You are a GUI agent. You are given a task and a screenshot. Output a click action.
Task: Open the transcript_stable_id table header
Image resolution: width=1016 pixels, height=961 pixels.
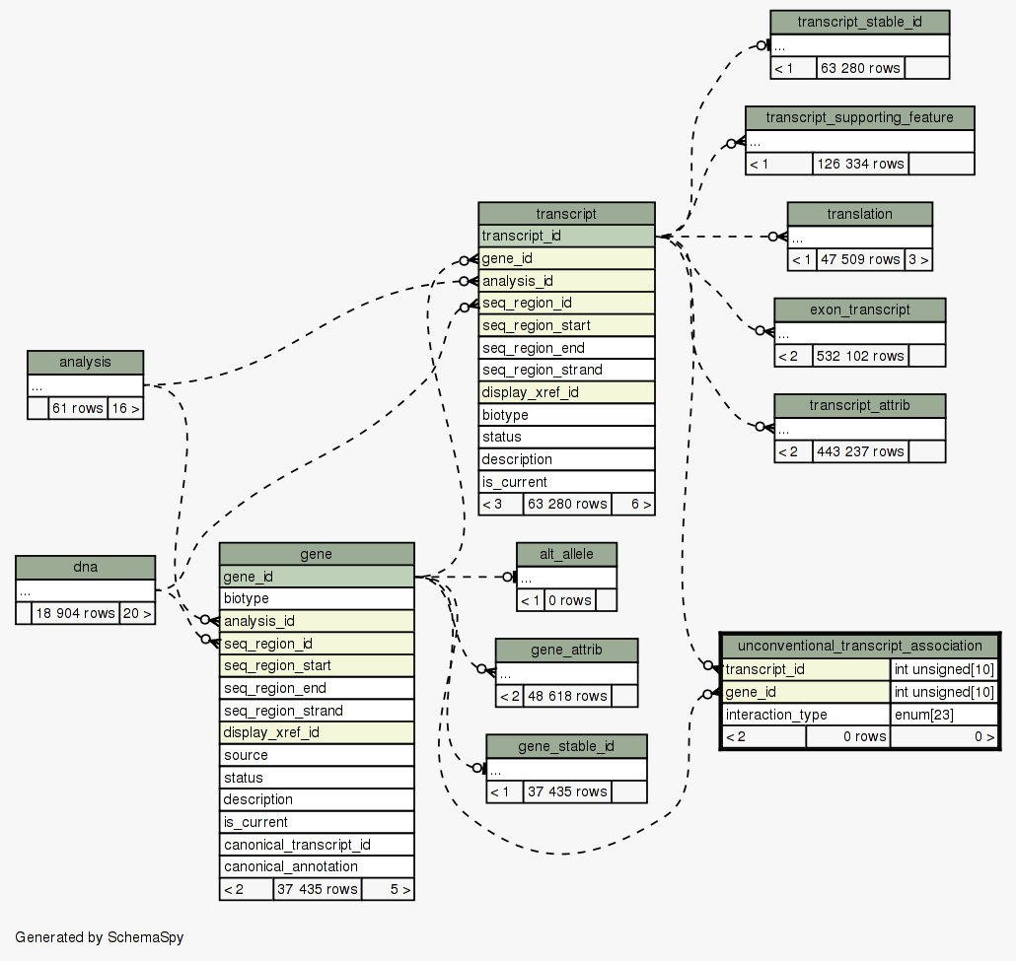coord(859,22)
